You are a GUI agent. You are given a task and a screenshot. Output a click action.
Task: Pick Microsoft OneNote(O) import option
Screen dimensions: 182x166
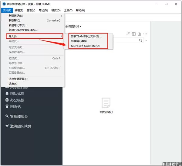(85, 46)
